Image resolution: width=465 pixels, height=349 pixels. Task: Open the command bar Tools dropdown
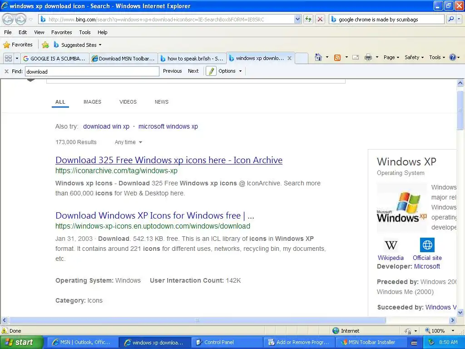pyautogui.click(x=437, y=57)
